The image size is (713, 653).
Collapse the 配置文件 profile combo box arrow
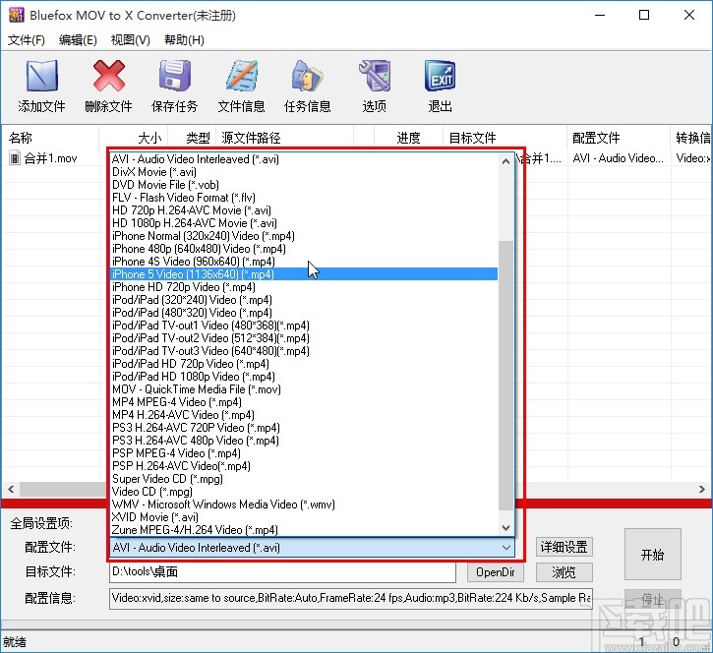click(506, 548)
